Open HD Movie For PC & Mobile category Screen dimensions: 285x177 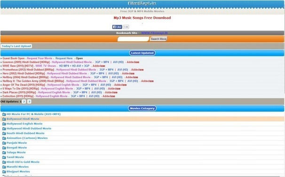pos(33,114)
